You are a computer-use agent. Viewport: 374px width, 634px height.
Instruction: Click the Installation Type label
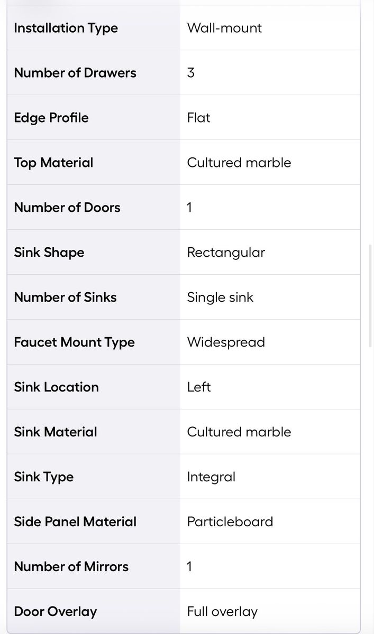click(x=66, y=28)
